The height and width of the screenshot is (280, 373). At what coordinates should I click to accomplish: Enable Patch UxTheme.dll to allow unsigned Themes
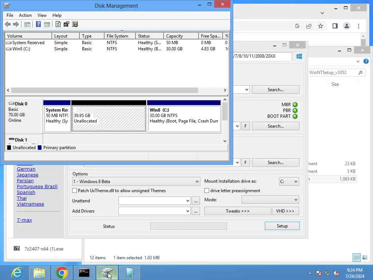tap(74, 191)
